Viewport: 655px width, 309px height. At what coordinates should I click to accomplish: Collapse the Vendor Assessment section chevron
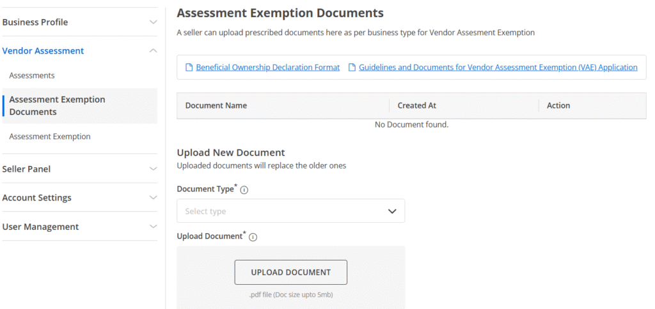click(153, 50)
